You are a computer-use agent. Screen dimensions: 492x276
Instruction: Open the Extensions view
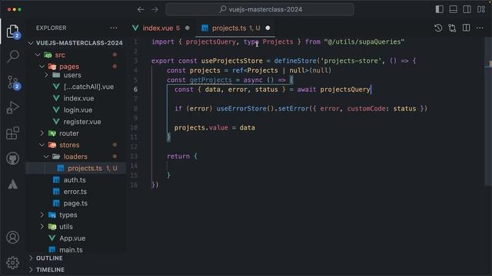12,133
